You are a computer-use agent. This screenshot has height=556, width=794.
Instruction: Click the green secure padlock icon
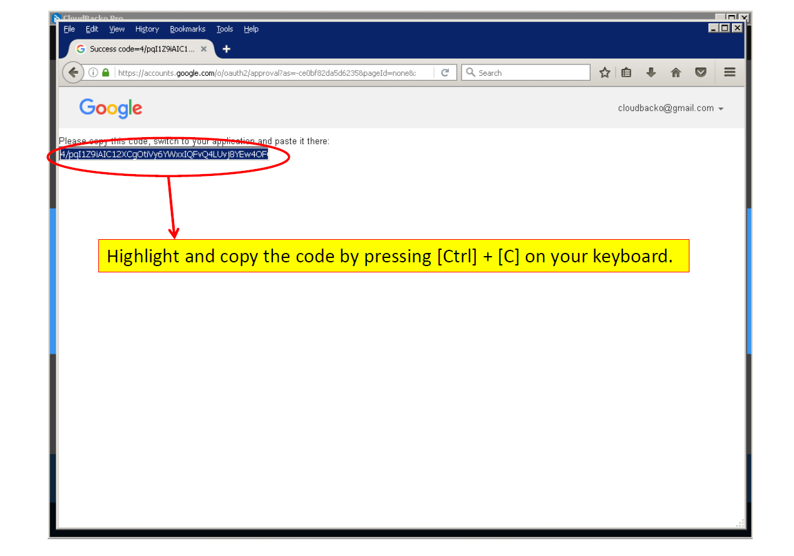coord(106,73)
